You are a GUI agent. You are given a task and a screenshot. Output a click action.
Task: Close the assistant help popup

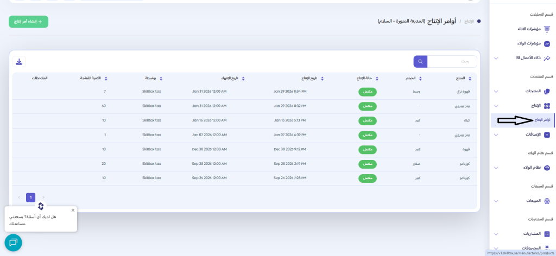73,210
